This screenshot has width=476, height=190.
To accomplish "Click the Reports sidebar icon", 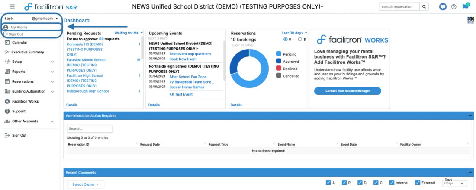I will click(x=7, y=72).
